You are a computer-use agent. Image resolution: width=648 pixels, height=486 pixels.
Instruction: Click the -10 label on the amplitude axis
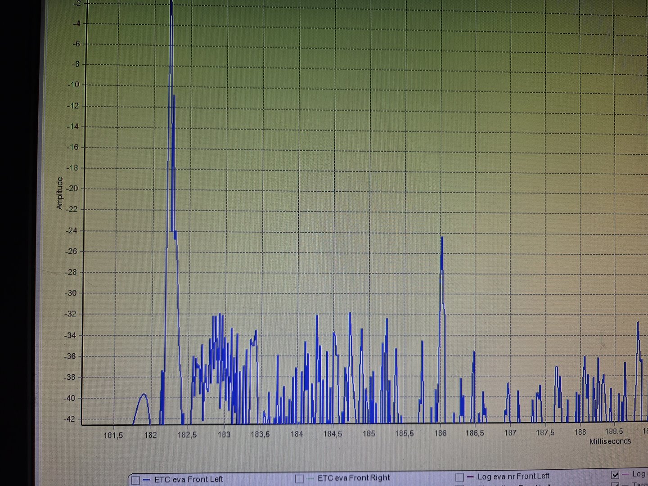tap(73, 85)
